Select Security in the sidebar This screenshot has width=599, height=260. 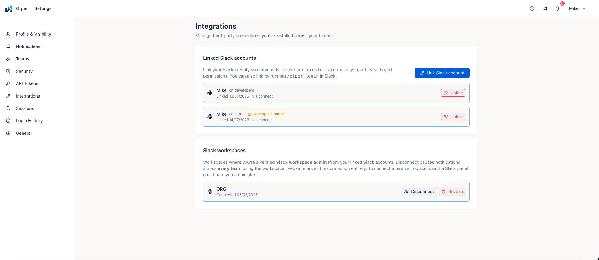(24, 71)
